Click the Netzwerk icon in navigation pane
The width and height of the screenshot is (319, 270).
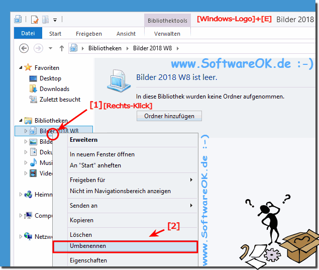[x=28, y=236]
